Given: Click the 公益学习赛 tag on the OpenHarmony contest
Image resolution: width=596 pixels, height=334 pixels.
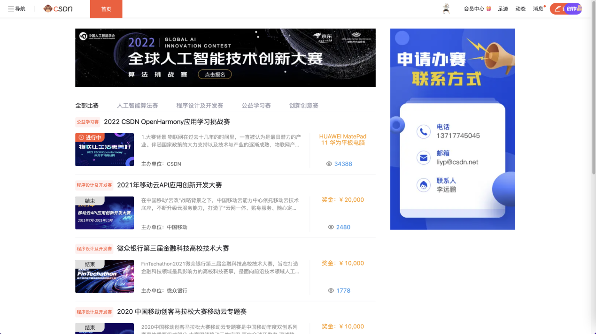Looking at the screenshot, I should pyautogui.click(x=88, y=122).
